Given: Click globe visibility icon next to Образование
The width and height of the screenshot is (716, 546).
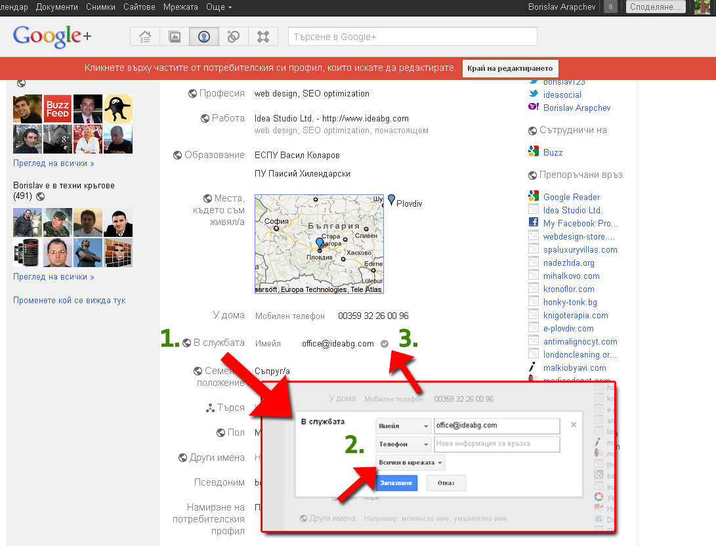Looking at the screenshot, I should click(x=178, y=156).
